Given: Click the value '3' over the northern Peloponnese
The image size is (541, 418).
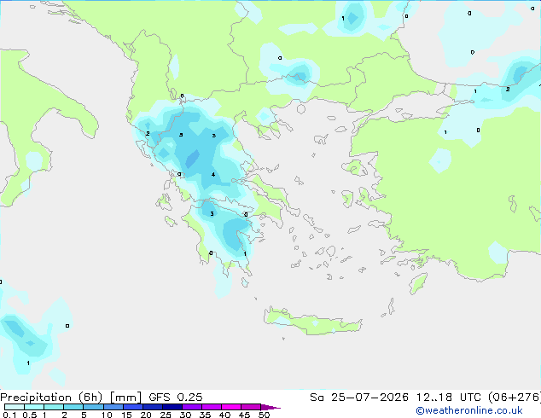Looking at the screenshot, I should click(212, 214).
